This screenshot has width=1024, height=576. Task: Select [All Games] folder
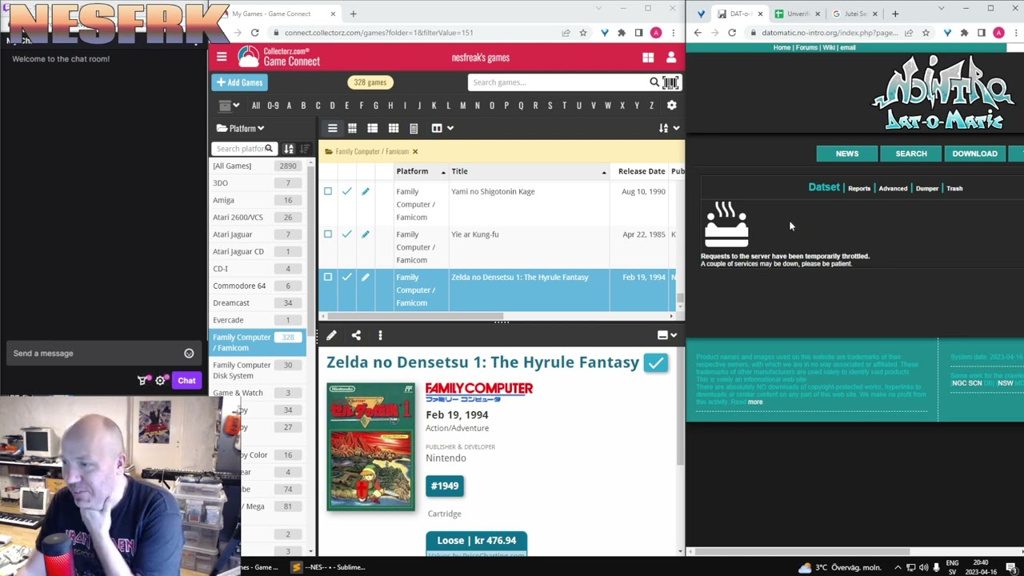click(x=258, y=166)
